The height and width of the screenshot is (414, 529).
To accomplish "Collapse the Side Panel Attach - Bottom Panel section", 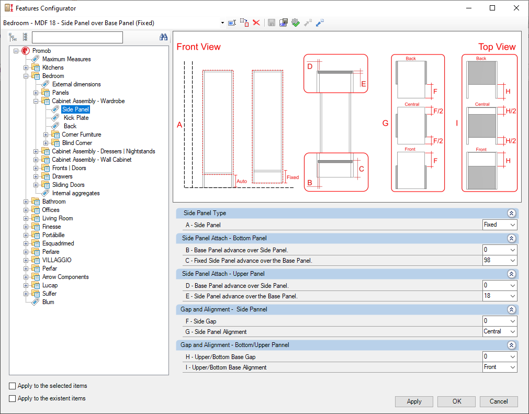I will click(x=511, y=238).
